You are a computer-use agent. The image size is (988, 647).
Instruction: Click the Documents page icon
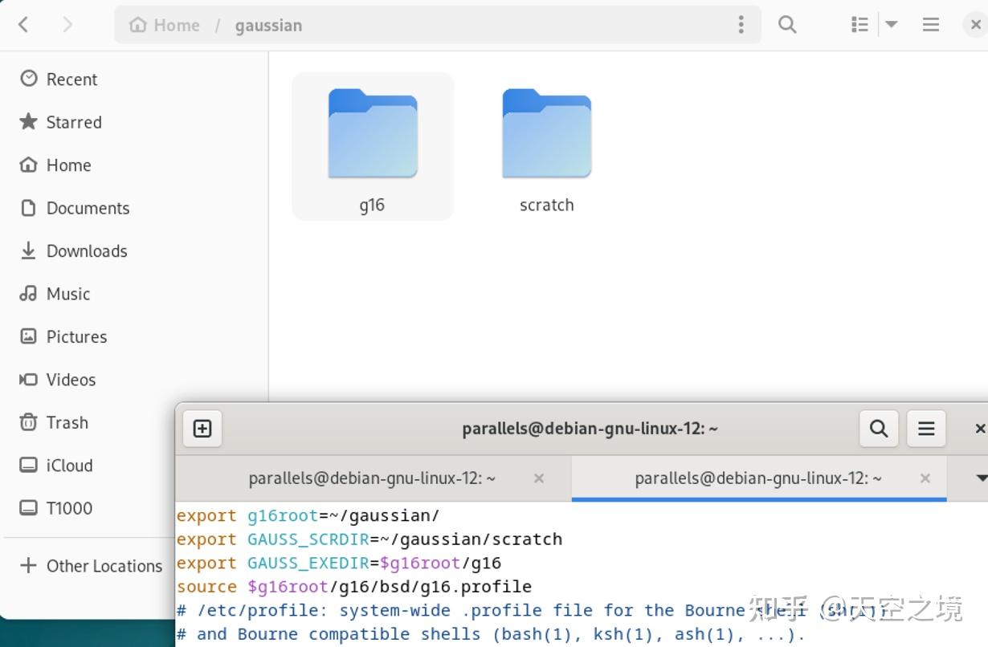(28, 208)
